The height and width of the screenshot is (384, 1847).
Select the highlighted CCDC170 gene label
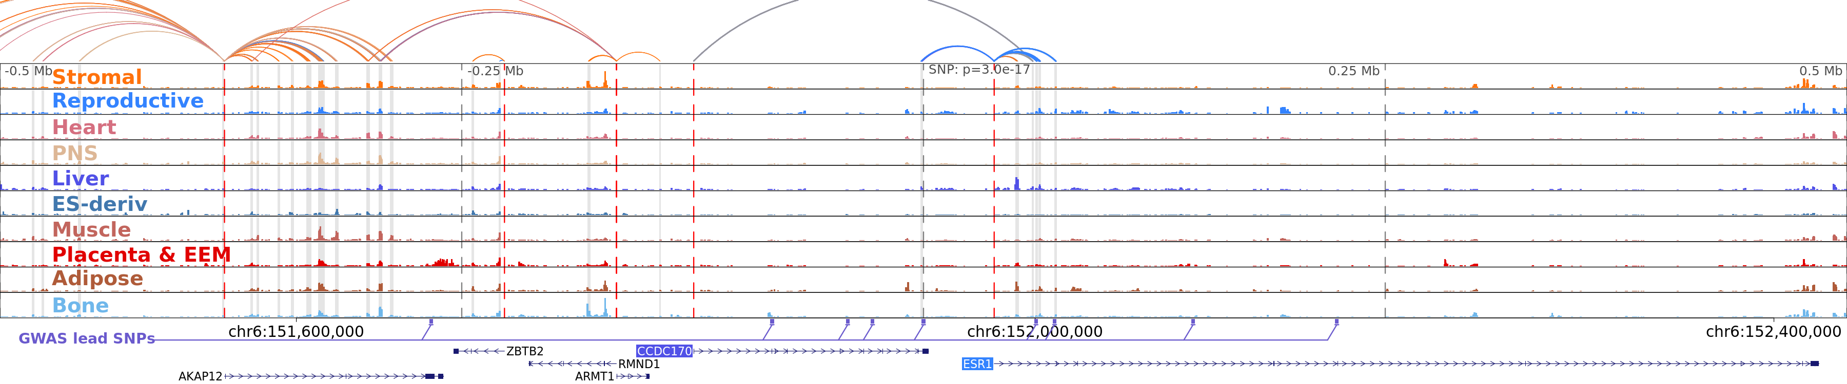[x=664, y=351]
